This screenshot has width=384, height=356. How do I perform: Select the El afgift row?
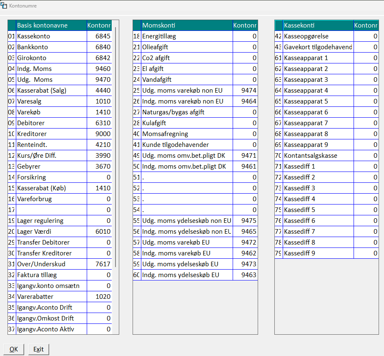[195, 68]
